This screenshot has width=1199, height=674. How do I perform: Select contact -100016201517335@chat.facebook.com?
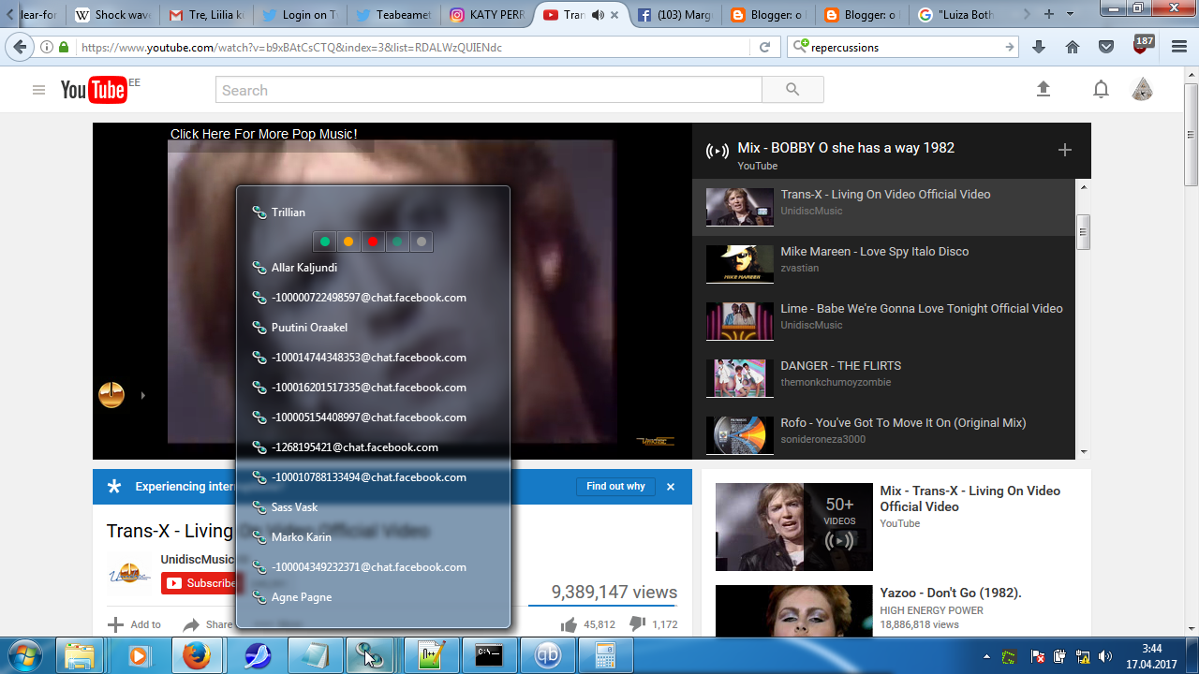373,388
